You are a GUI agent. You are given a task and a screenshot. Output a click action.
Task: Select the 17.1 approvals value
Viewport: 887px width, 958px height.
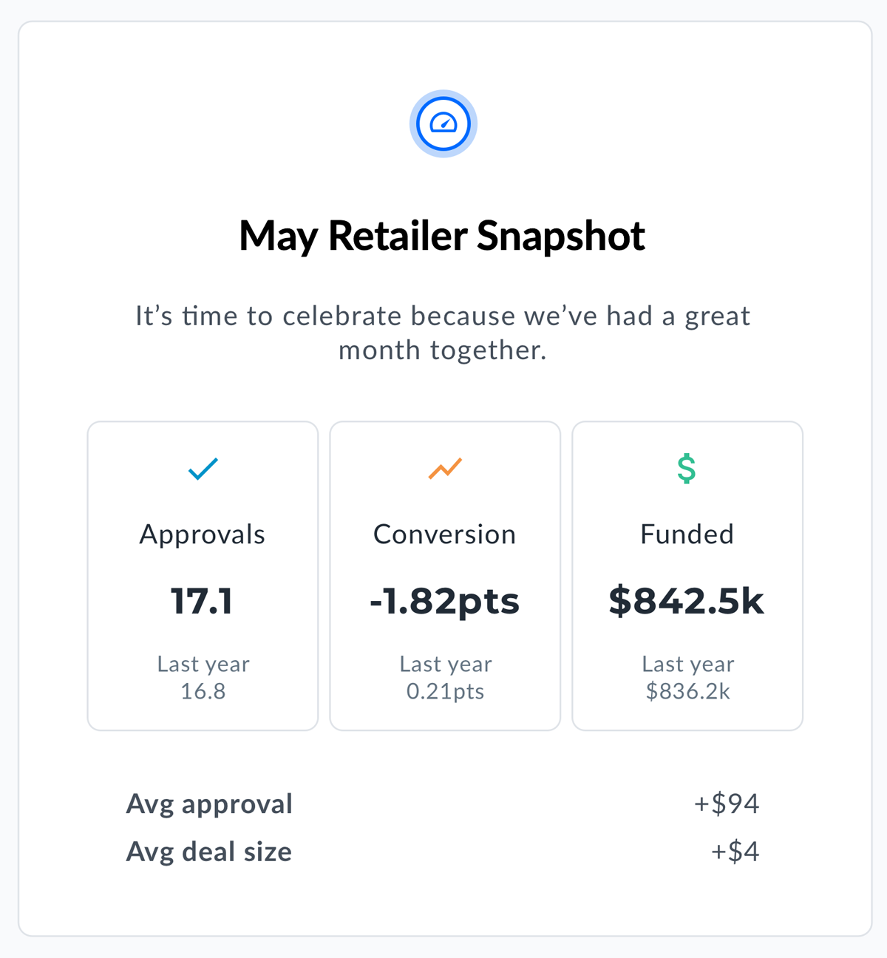click(202, 601)
